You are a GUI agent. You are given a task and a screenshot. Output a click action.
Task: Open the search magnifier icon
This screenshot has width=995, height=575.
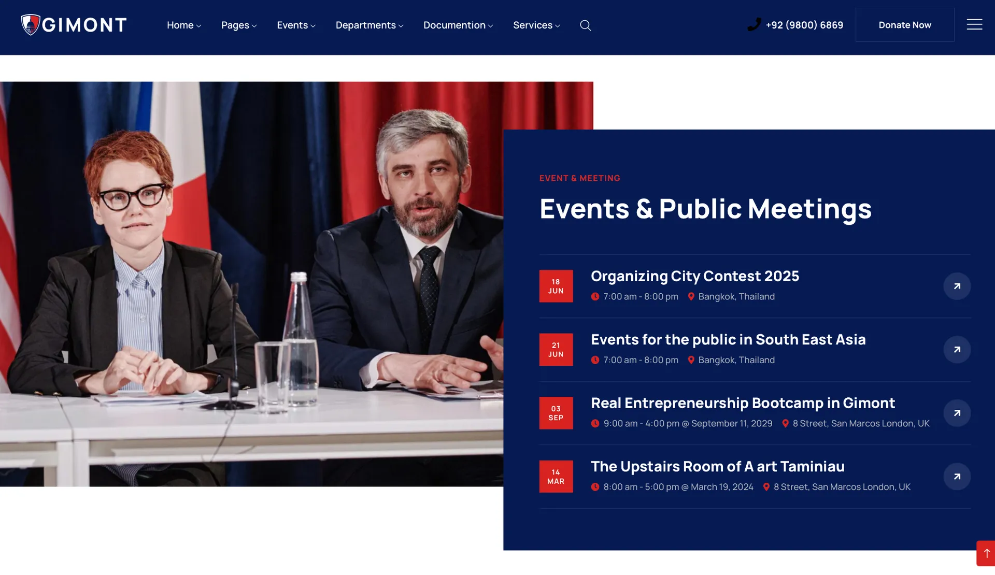[585, 25]
